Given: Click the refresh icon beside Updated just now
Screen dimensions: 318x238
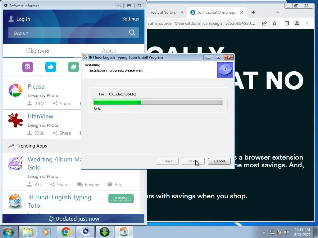Looking at the screenshot, I should 51,219.
